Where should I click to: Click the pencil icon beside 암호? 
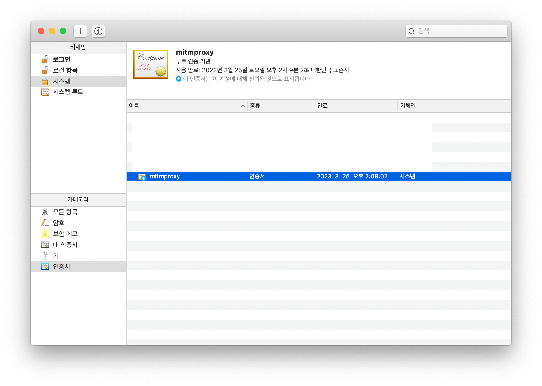45,223
